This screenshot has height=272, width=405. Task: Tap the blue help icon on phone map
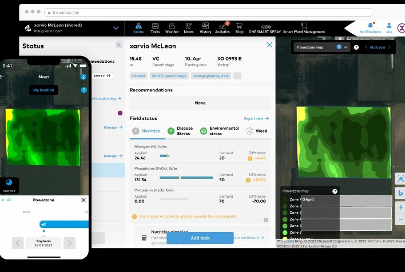click(84, 90)
